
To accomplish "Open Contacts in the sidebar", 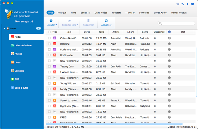I will (x=17, y=71).
